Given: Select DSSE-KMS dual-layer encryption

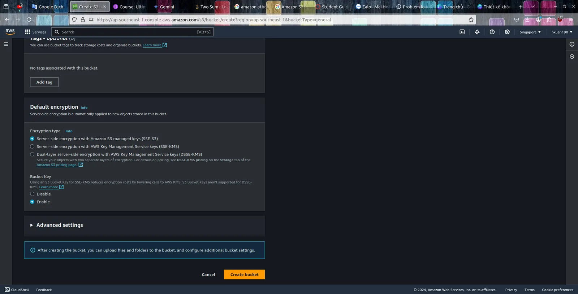Looking at the screenshot, I should 32,154.
